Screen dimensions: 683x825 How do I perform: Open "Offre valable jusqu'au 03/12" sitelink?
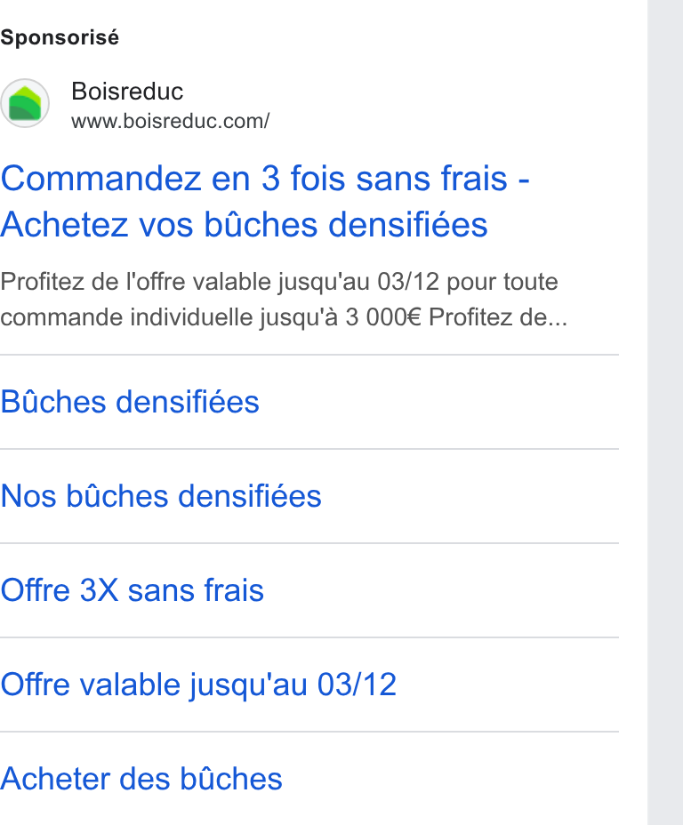(198, 685)
